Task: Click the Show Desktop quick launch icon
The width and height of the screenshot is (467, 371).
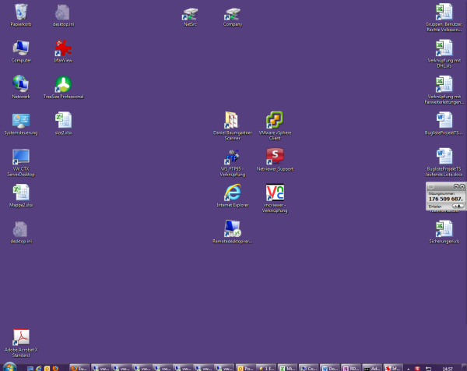Action: pos(30,369)
